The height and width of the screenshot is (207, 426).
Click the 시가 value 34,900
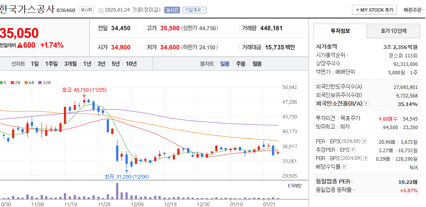pos(121,48)
